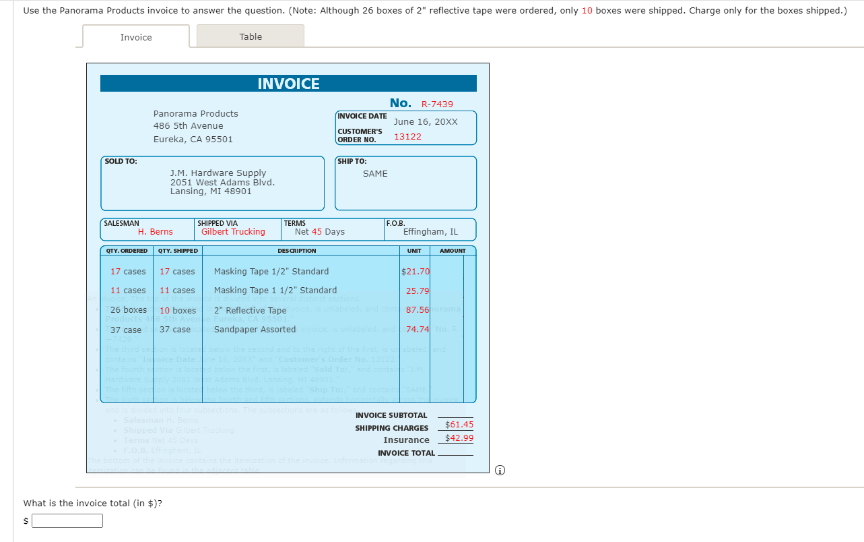Click the INVOICE SUBTOTAL blank line
The height and width of the screenshot is (542, 864).
pos(456,415)
